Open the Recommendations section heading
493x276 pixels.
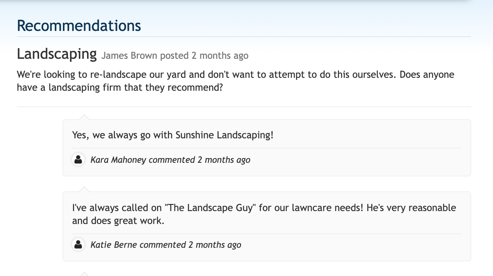pos(79,26)
